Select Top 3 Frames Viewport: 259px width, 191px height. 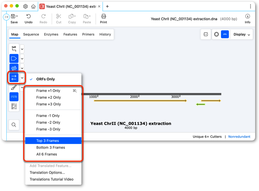point(53,141)
